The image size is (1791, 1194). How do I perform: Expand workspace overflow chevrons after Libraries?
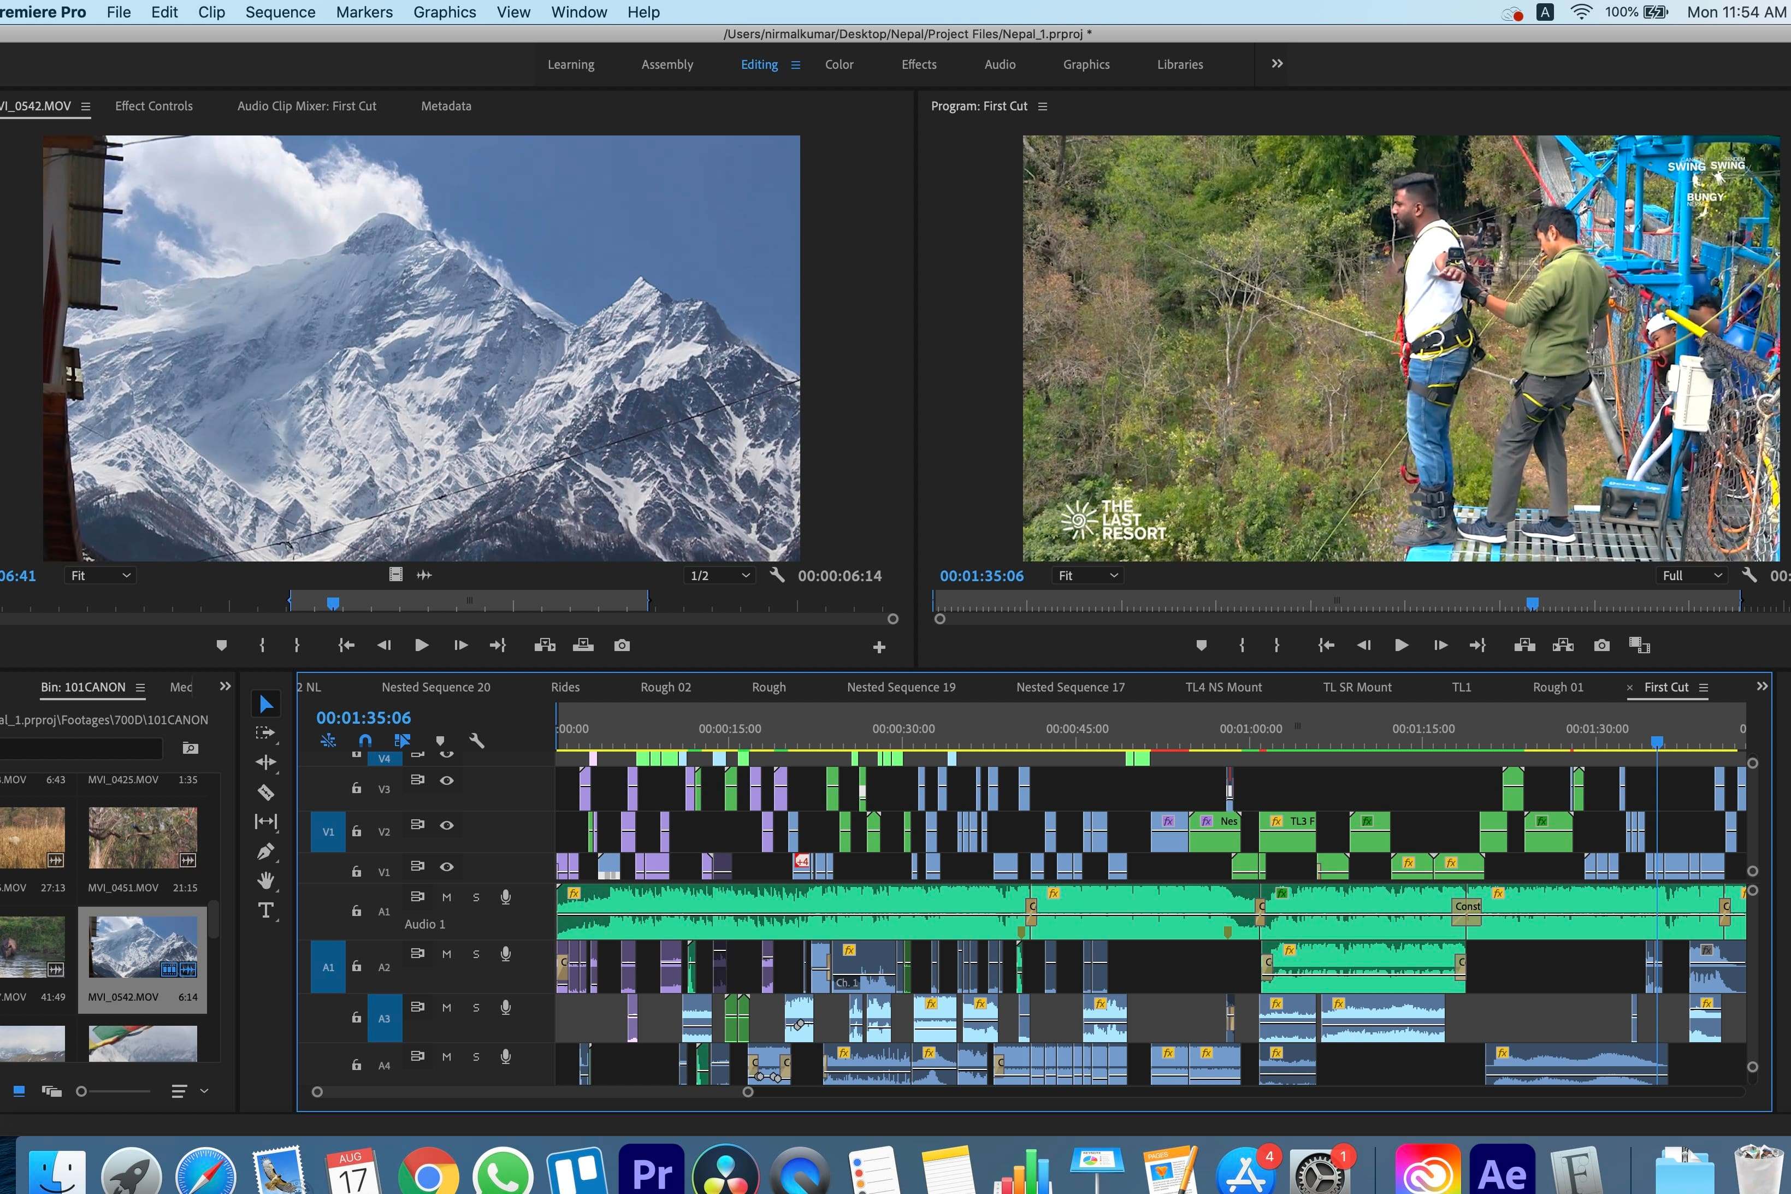pyautogui.click(x=1277, y=64)
